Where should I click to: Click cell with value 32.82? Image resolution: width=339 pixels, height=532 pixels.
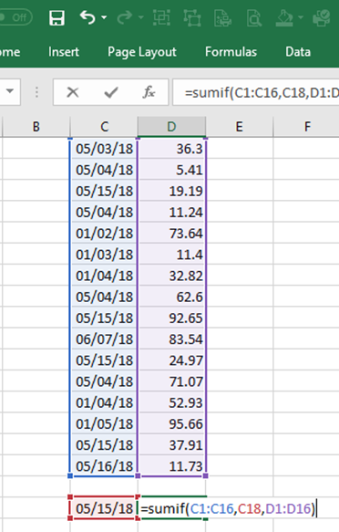point(171,276)
